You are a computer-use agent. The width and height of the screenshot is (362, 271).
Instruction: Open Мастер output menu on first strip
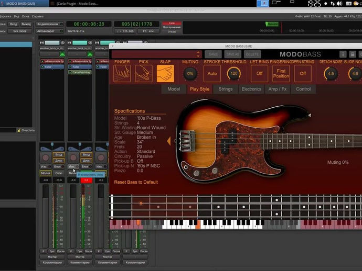point(52,257)
